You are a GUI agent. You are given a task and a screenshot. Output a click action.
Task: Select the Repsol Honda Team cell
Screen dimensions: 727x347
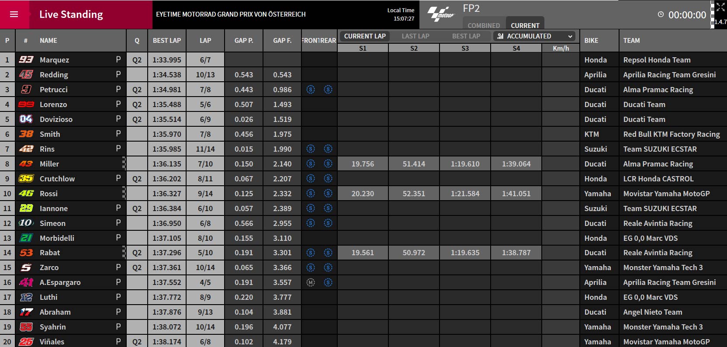pos(673,60)
